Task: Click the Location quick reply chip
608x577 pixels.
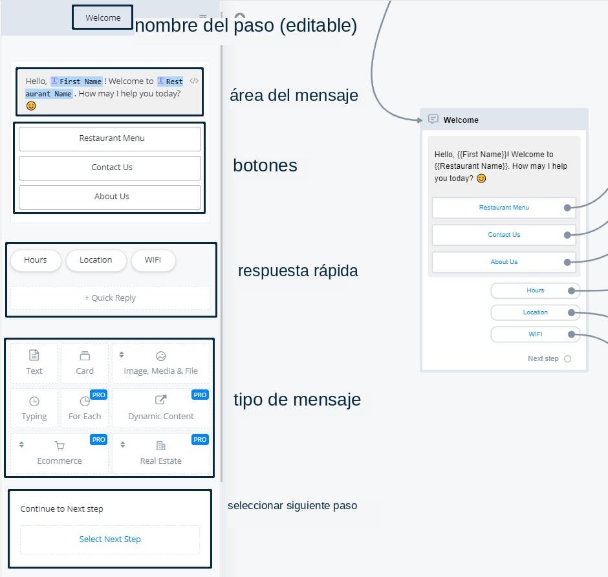Action: 96,260
